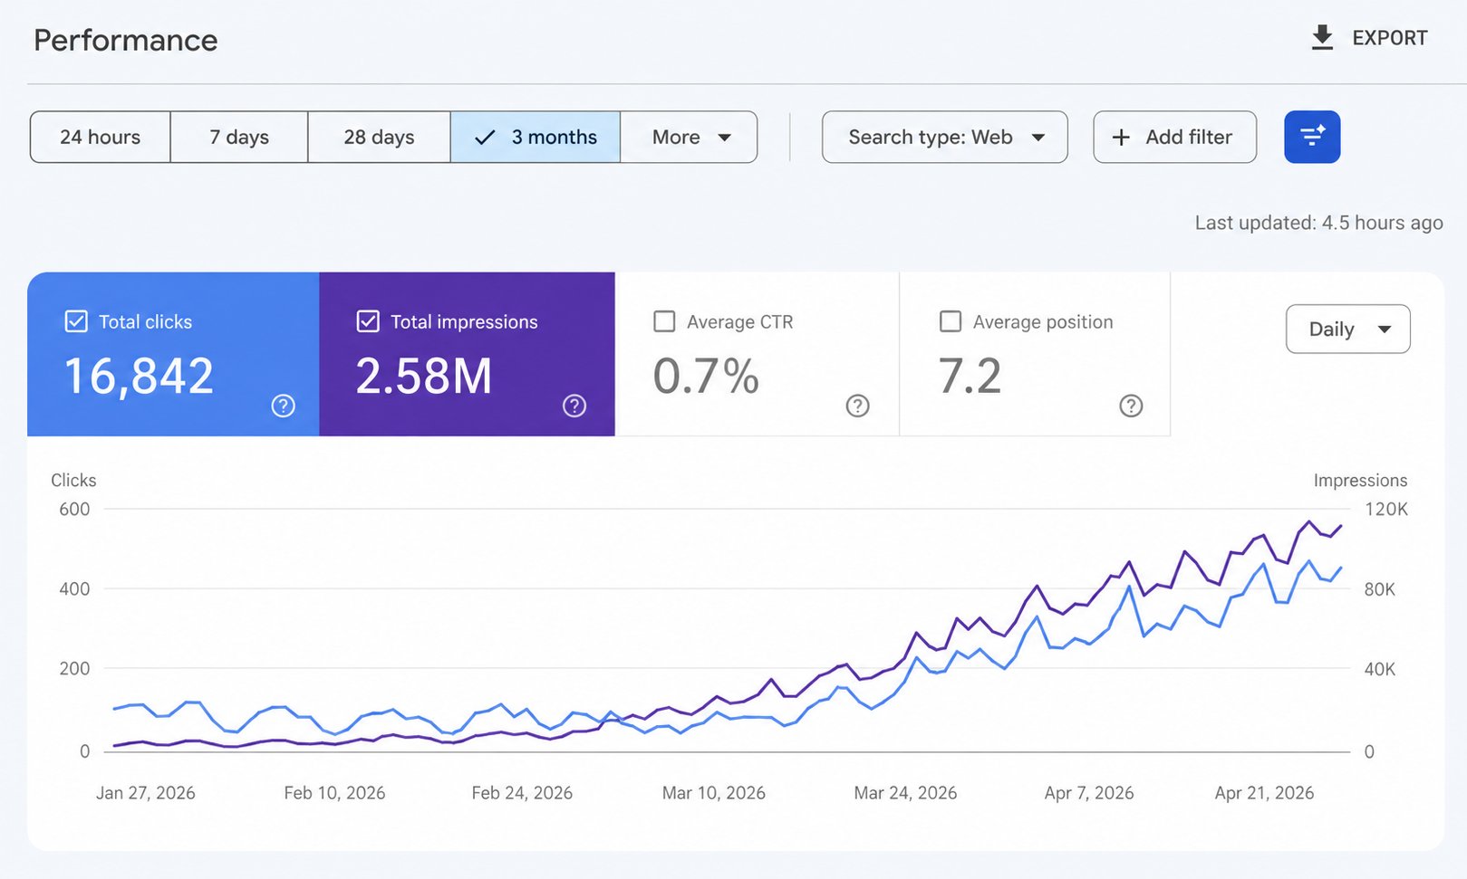This screenshot has height=879, width=1467.
Task: Click the Apr 7, 2026 axis label
Action: tap(1089, 793)
